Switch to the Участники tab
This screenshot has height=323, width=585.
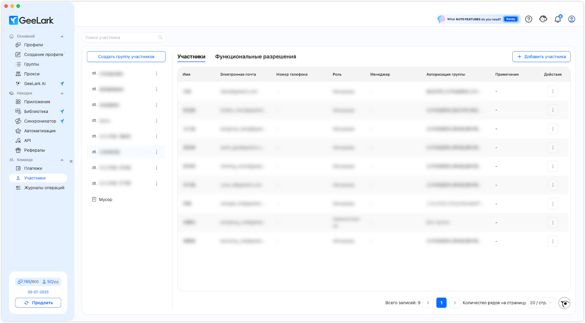tap(191, 57)
